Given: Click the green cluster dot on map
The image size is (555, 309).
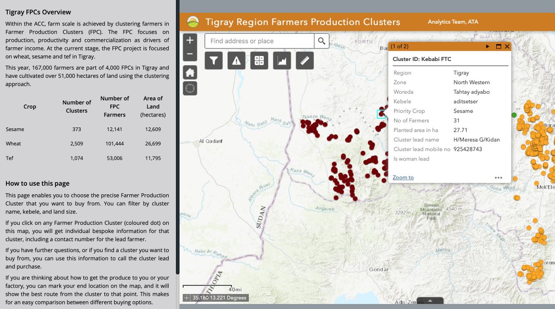Looking at the screenshot, I should (514, 115).
